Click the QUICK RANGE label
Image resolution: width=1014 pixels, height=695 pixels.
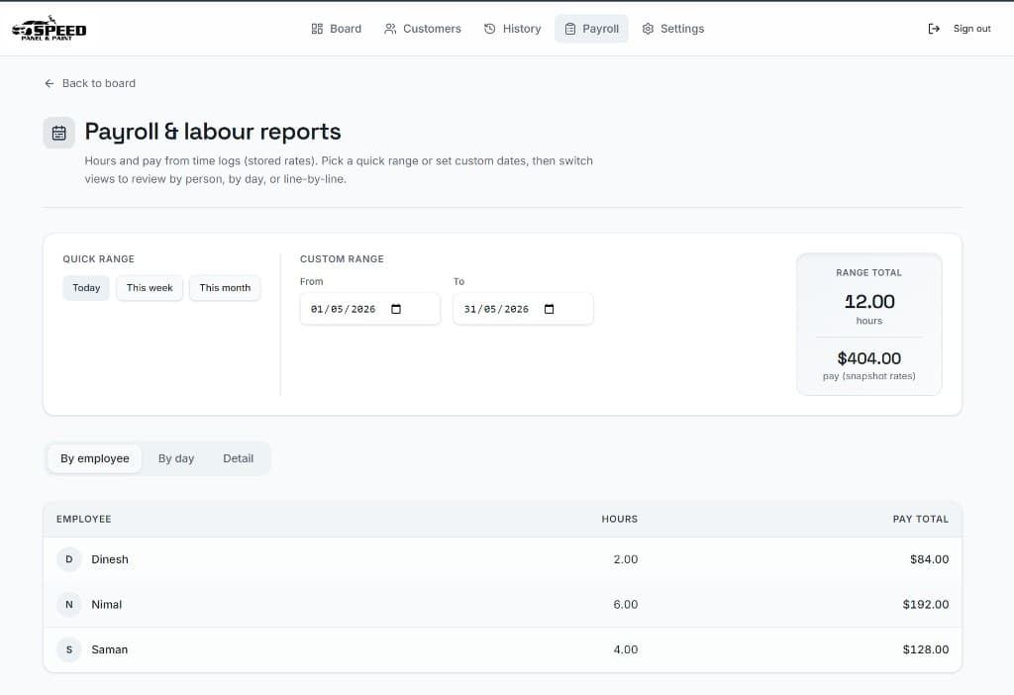98,258
